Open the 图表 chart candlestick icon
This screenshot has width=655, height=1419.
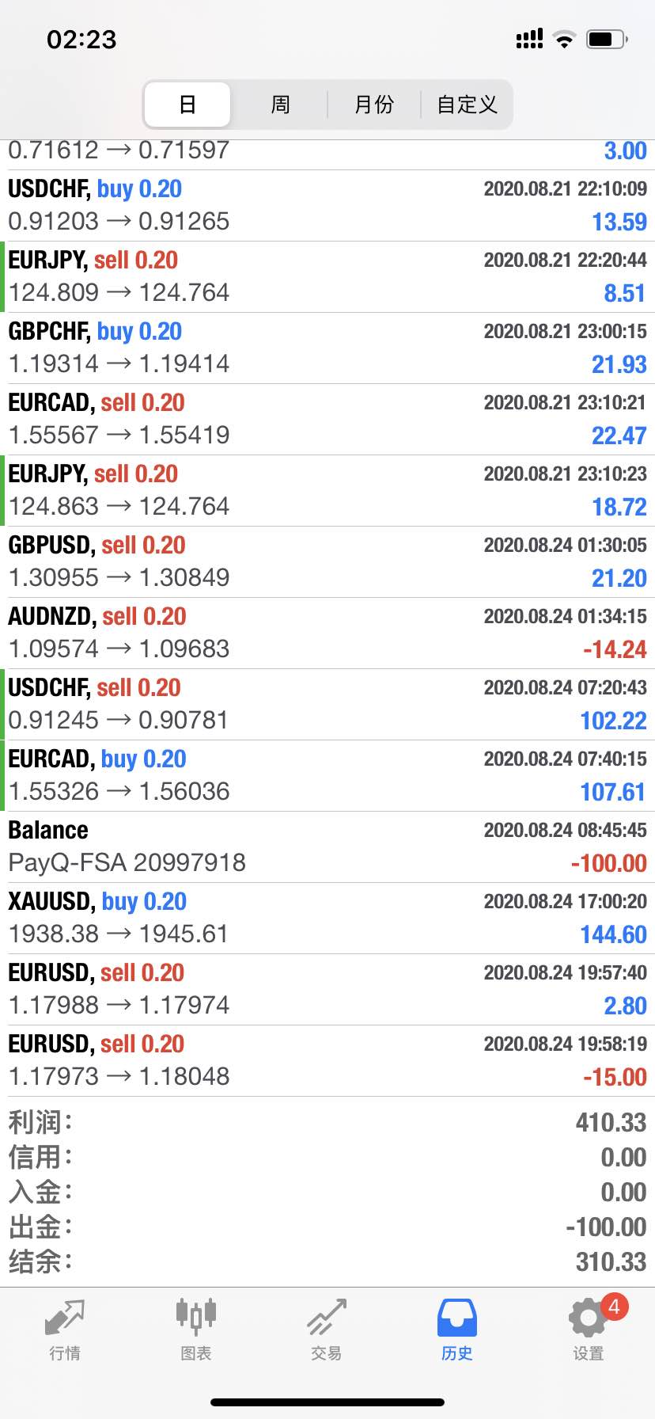(195, 1316)
